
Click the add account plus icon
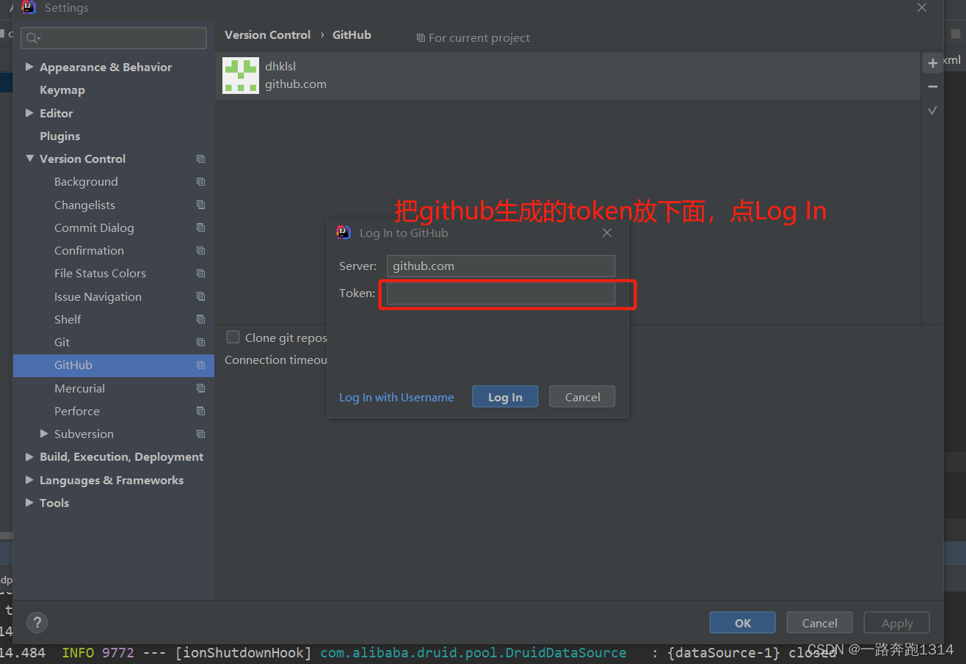933,63
